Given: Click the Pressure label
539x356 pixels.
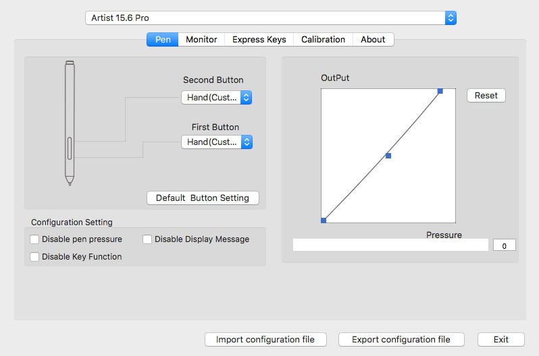Looking at the screenshot, I should coord(444,235).
